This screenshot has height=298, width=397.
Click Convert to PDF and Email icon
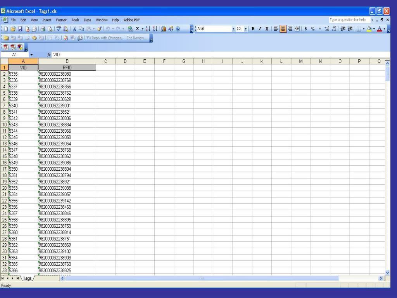click(x=13, y=47)
